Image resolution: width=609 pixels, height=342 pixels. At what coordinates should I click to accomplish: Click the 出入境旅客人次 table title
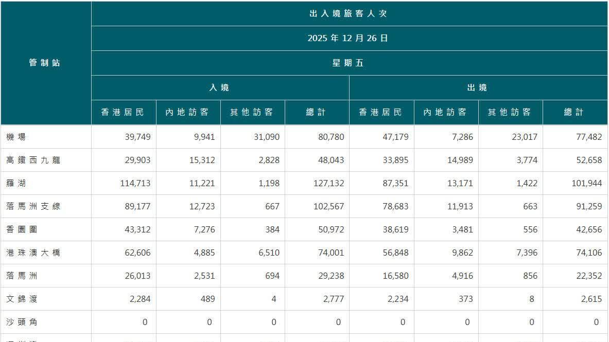click(x=349, y=13)
